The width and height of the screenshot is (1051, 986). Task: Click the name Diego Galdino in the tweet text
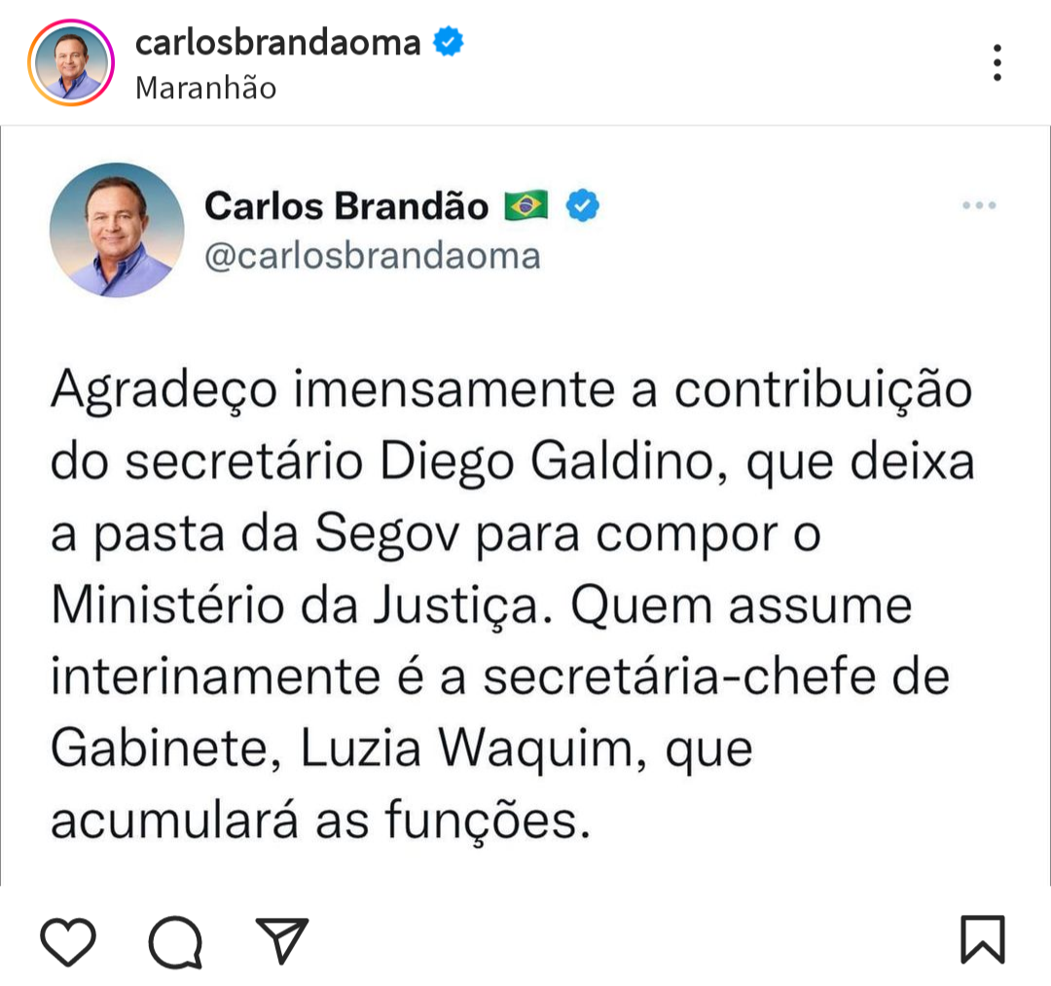pyautogui.click(x=554, y=461)
